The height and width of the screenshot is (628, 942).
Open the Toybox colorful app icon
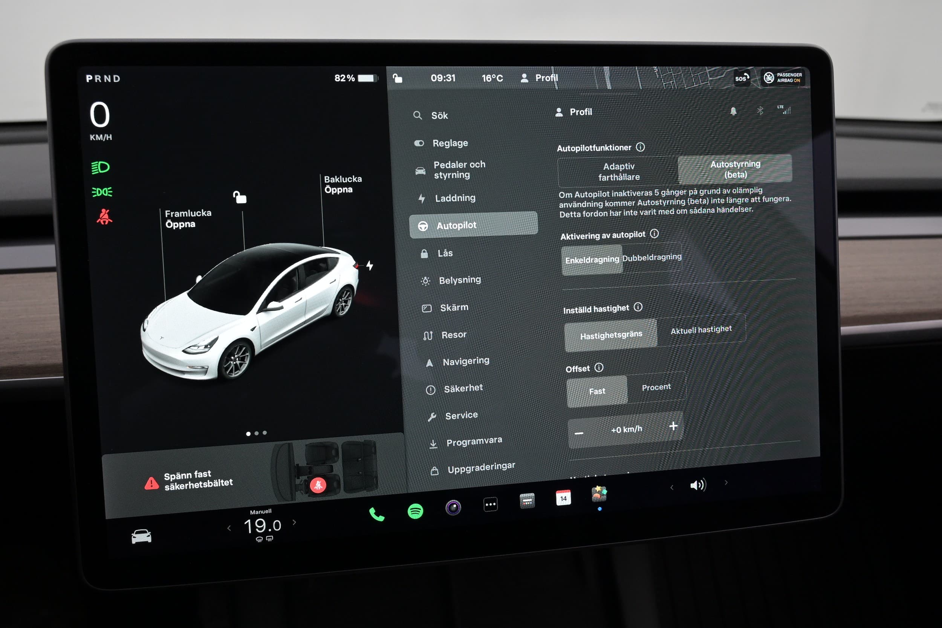pyautogui.click(x=599, y=494)
